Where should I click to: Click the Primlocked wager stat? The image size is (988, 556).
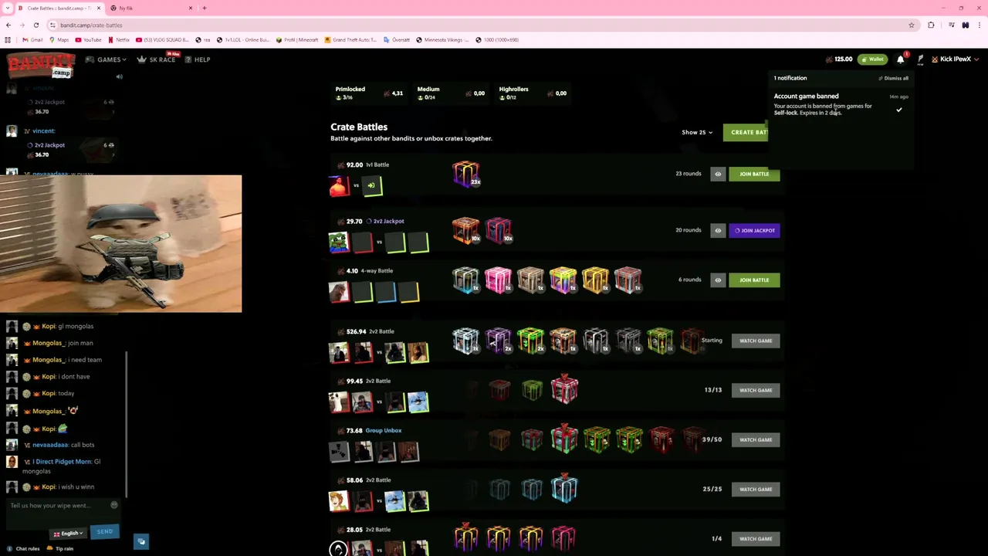[369, 93]
